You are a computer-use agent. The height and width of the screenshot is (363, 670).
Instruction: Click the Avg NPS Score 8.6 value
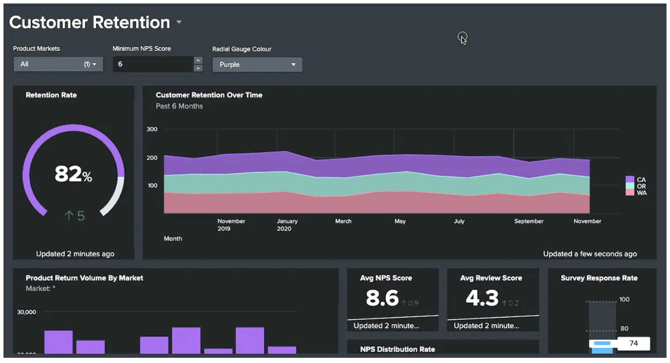pyautogui.click(x=382, y=298)
